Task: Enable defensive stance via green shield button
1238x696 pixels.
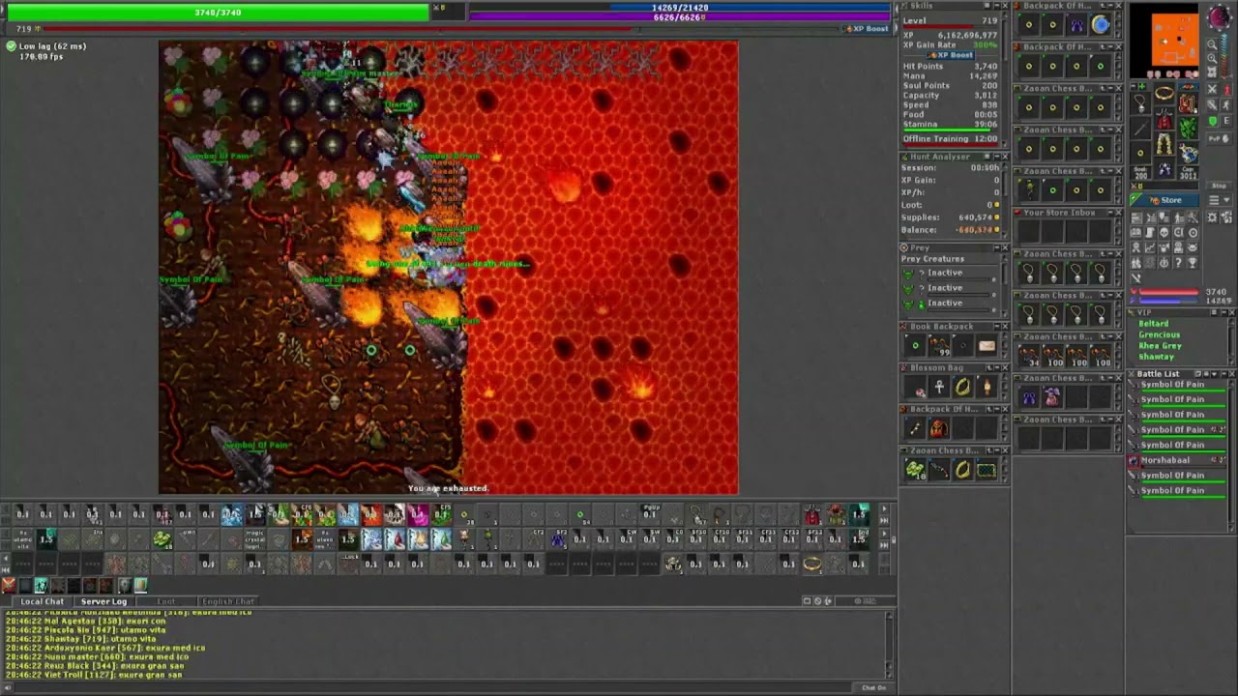Action: [1212, 121]
